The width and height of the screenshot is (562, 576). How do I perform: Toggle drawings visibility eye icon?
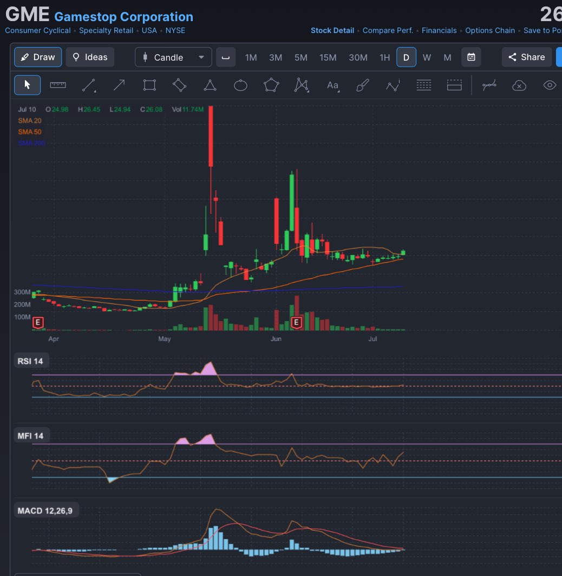coord(550,85)
